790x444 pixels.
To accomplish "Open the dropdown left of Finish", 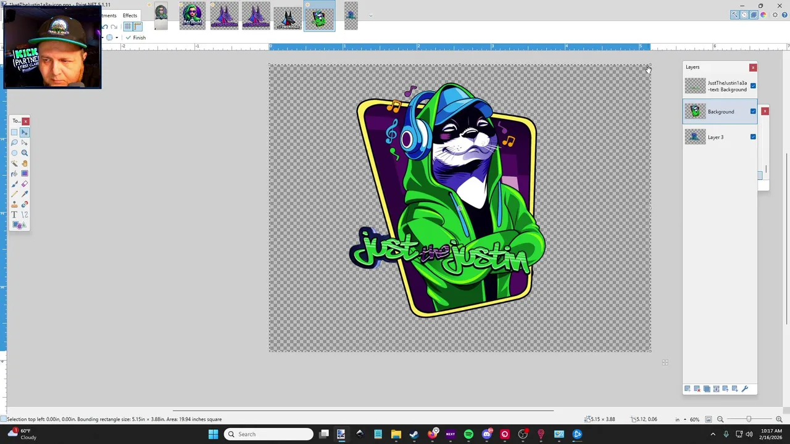I will [117, 38].
